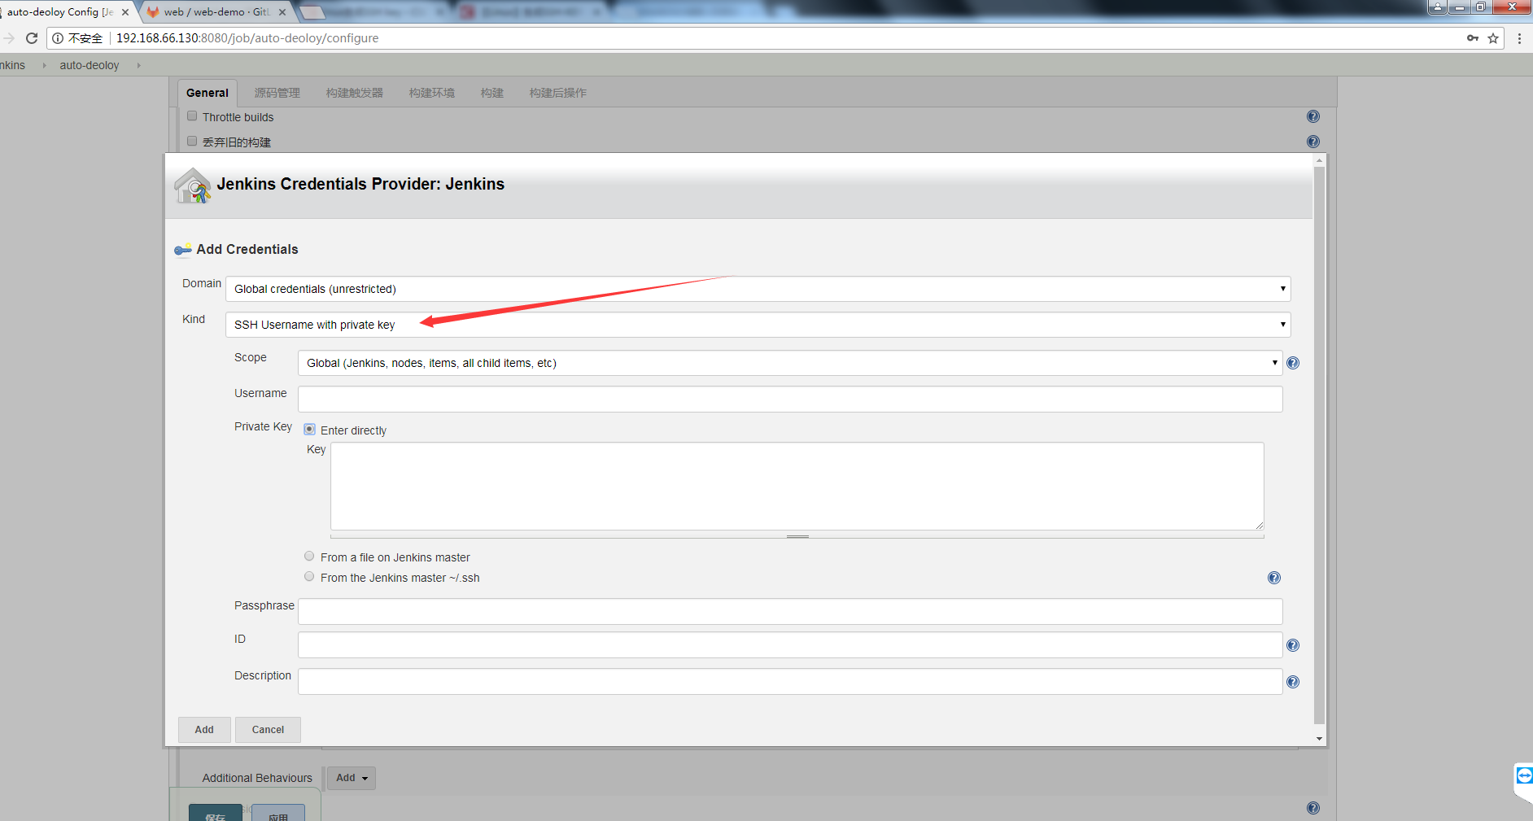1533x821 pixels.
Task: Open help icon for the Scope field
Action: tap(1293, 363)
